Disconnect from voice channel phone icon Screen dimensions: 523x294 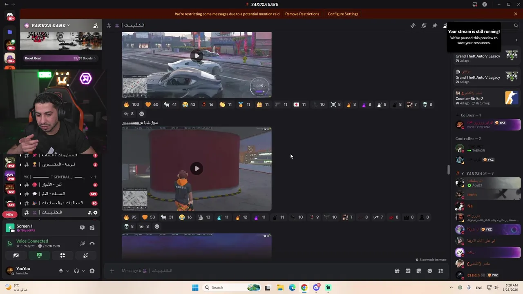92,243
